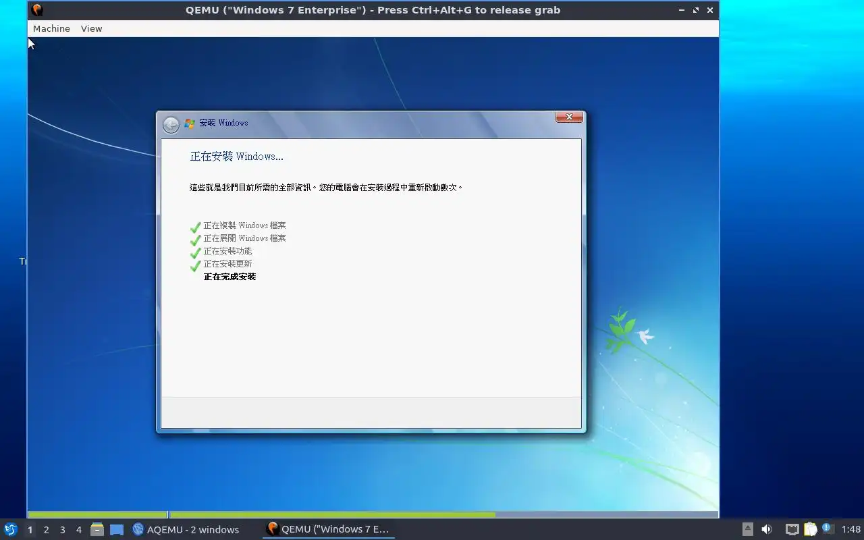Open the clipboard manager tray icon
Image resolution: width=864 pixels, height=540 pixels.
point(810,529)
